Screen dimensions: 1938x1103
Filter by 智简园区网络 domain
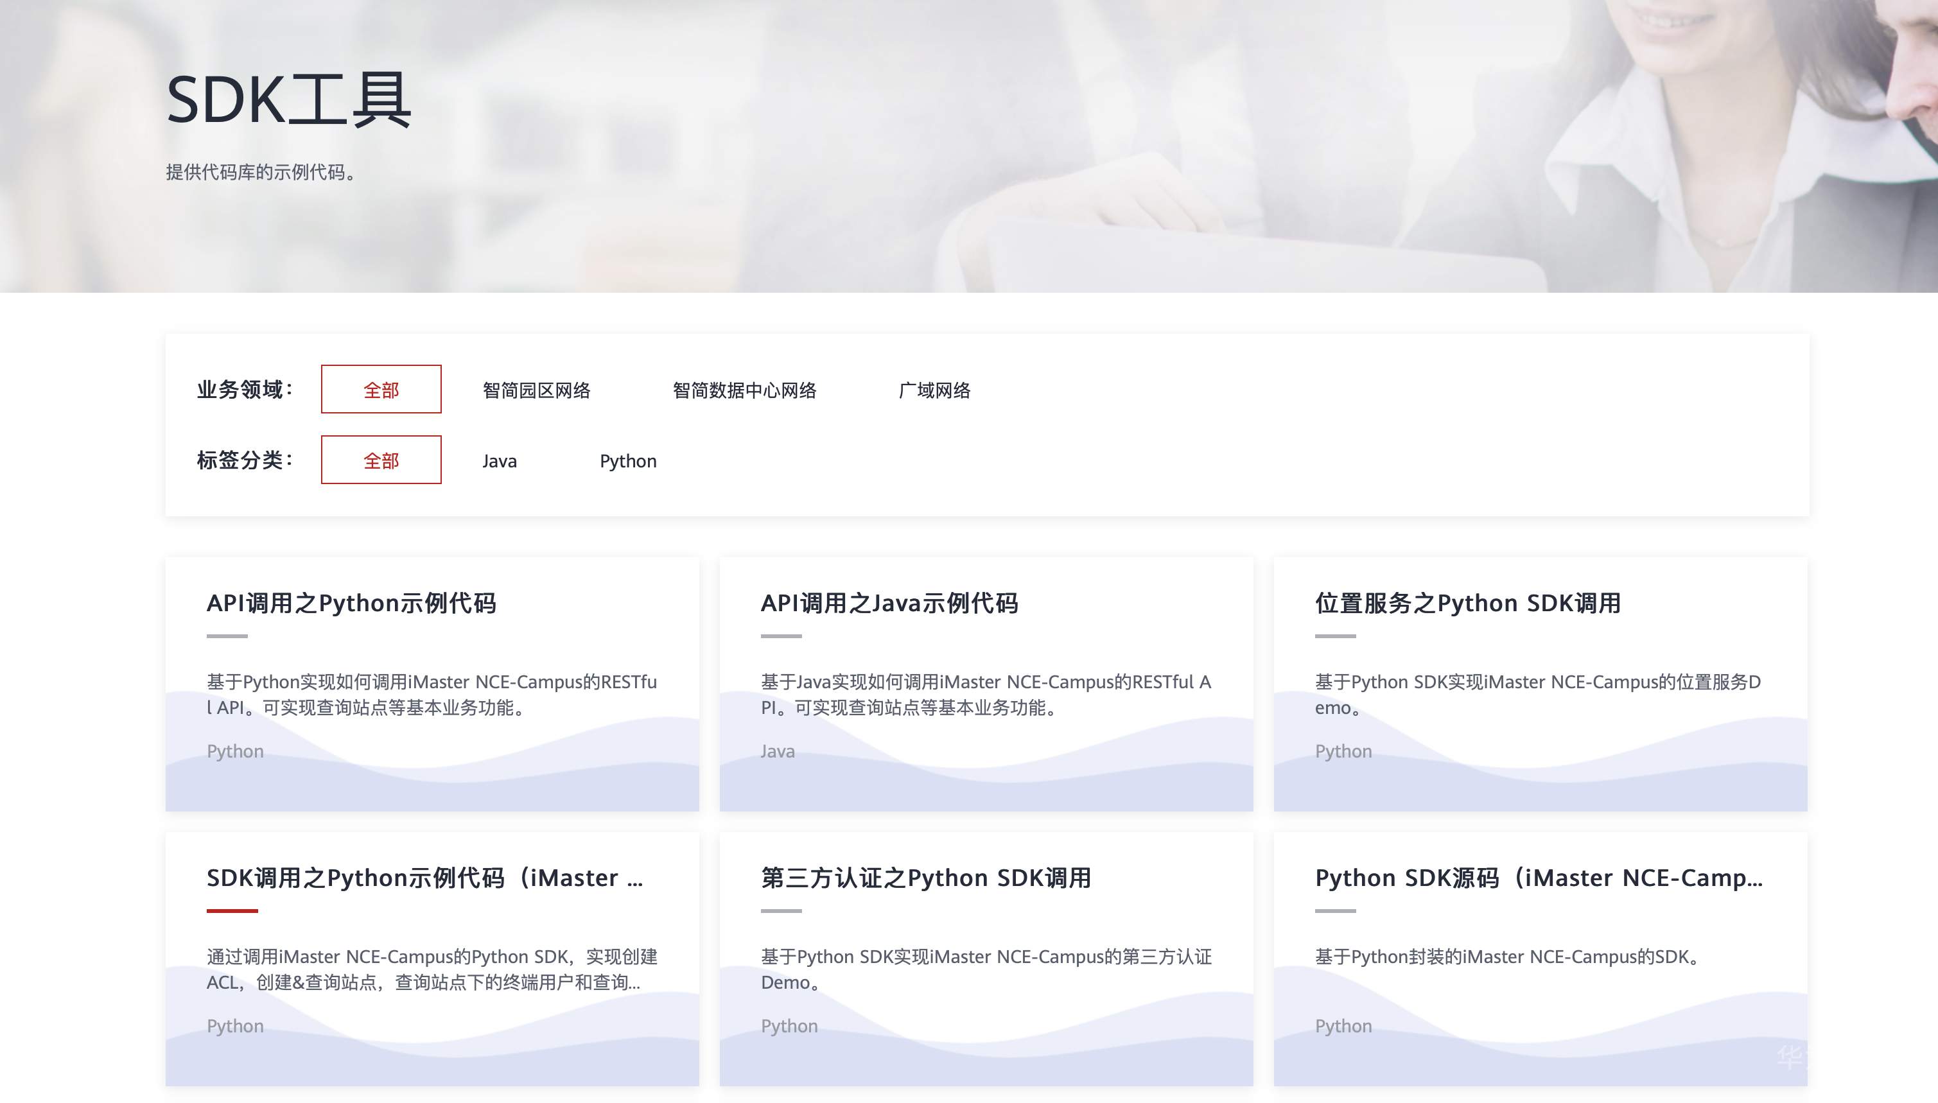tap(536, 390)
